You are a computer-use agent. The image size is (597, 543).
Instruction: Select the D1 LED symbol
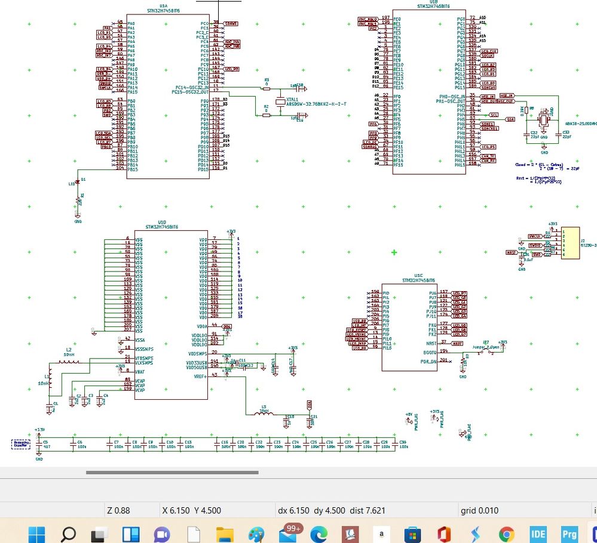78,182
